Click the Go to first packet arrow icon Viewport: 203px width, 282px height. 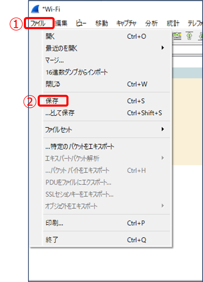pos(190,36)
